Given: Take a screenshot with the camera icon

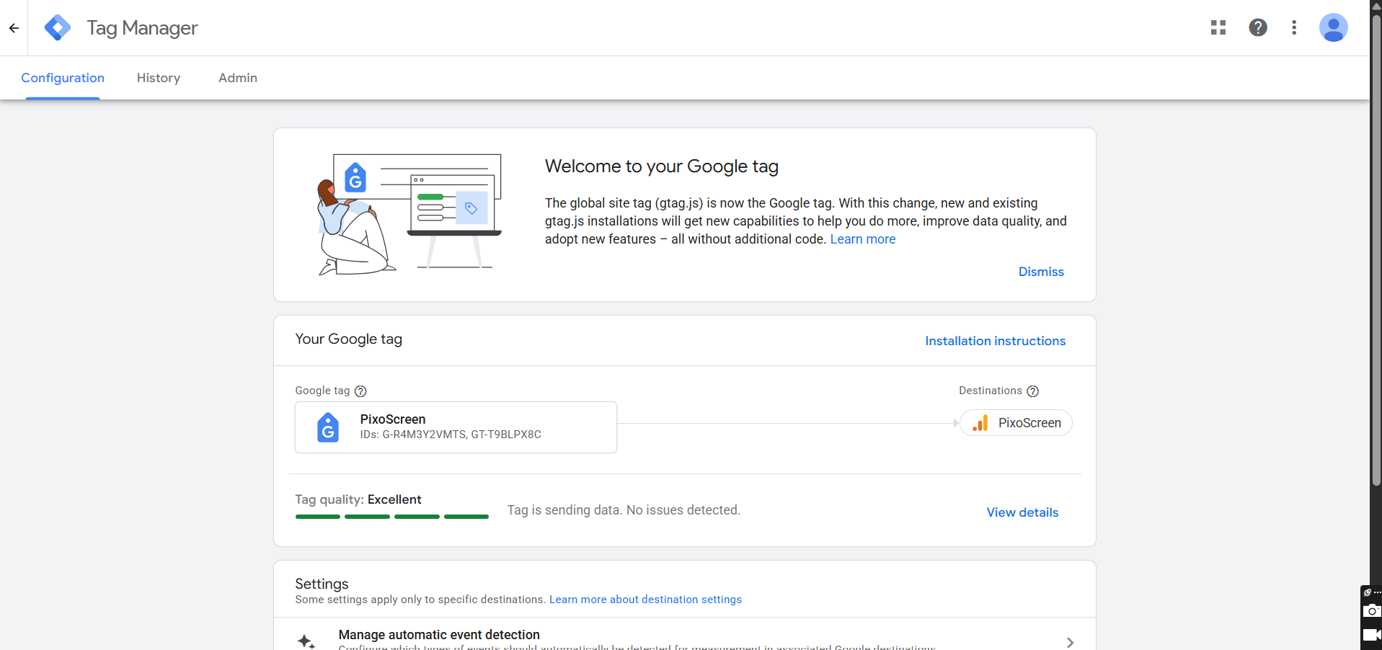Looking at the screenshot, I should click(1371, 611).
